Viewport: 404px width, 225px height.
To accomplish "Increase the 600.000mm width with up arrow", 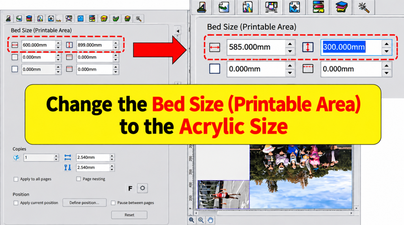I will [x=58, y=43].
